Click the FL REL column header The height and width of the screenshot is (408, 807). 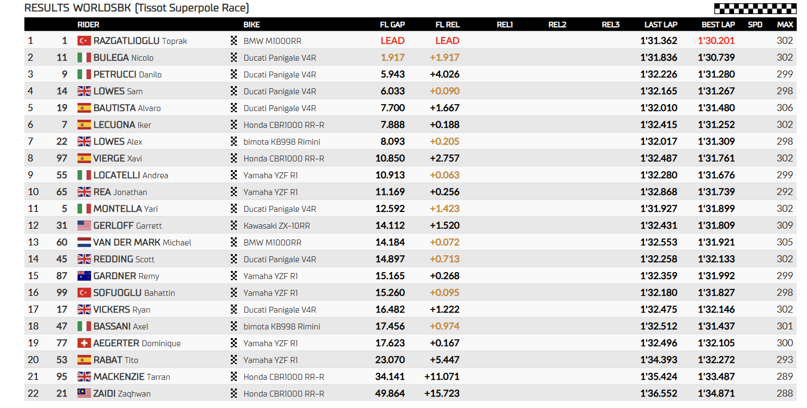[x=448, y=24]
